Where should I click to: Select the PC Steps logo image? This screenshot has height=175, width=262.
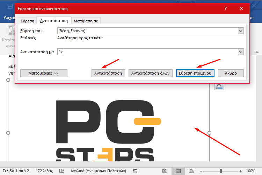pyautogui.click(x=109, y=131)
